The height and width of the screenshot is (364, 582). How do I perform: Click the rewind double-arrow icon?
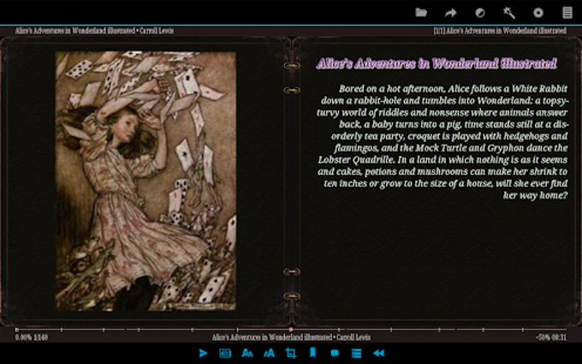(x=378, y=353)
